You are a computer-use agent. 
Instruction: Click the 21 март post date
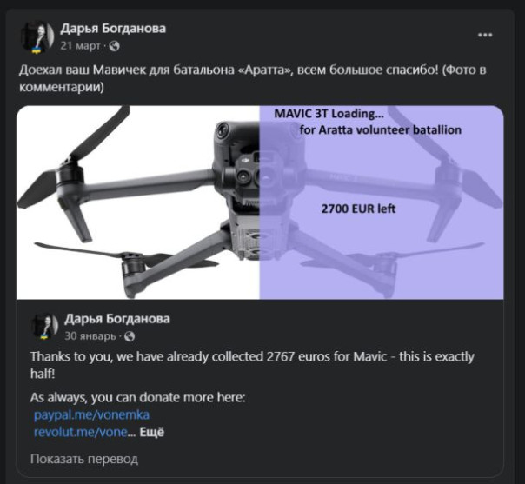click(80, 46)
